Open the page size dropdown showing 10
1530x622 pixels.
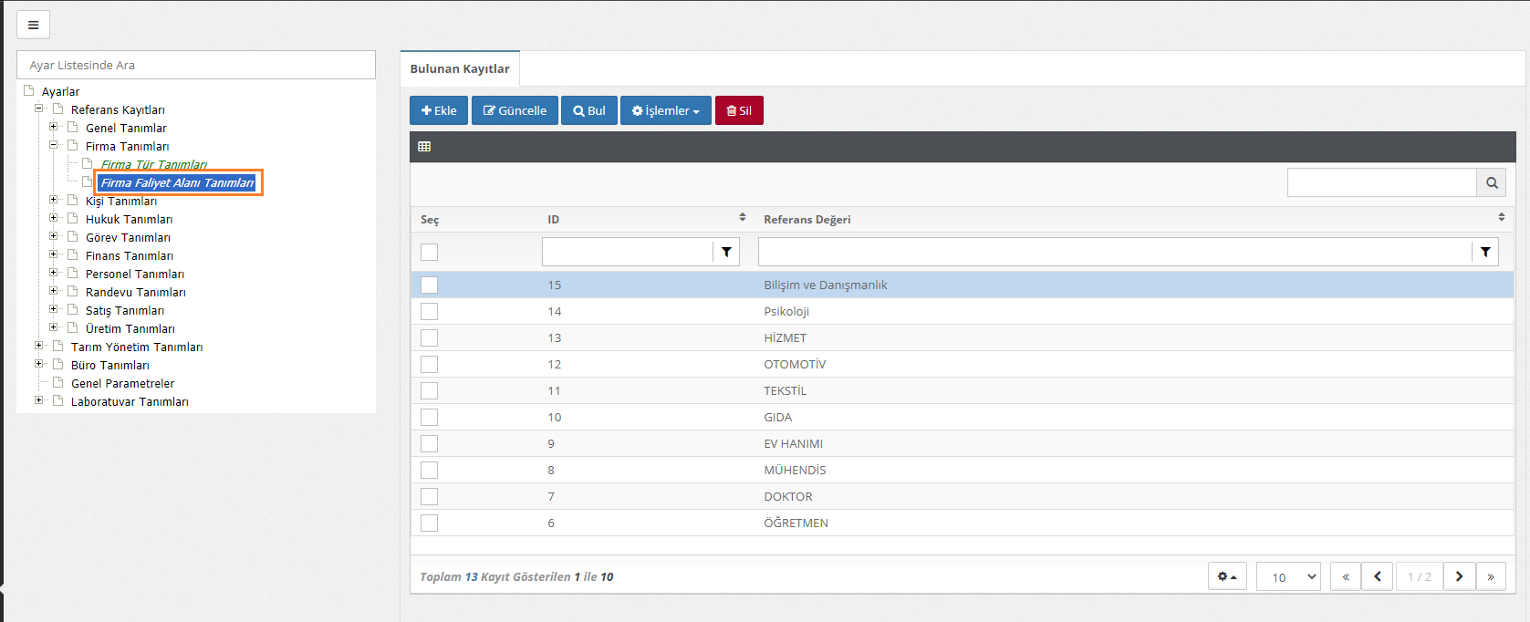point(1287,576)
